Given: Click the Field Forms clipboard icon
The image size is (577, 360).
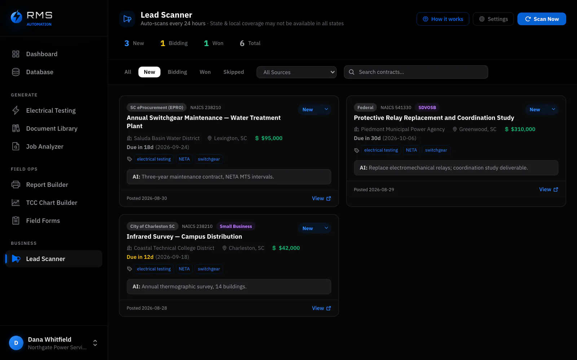Looking at the screenshot, I should coord(16,221).
